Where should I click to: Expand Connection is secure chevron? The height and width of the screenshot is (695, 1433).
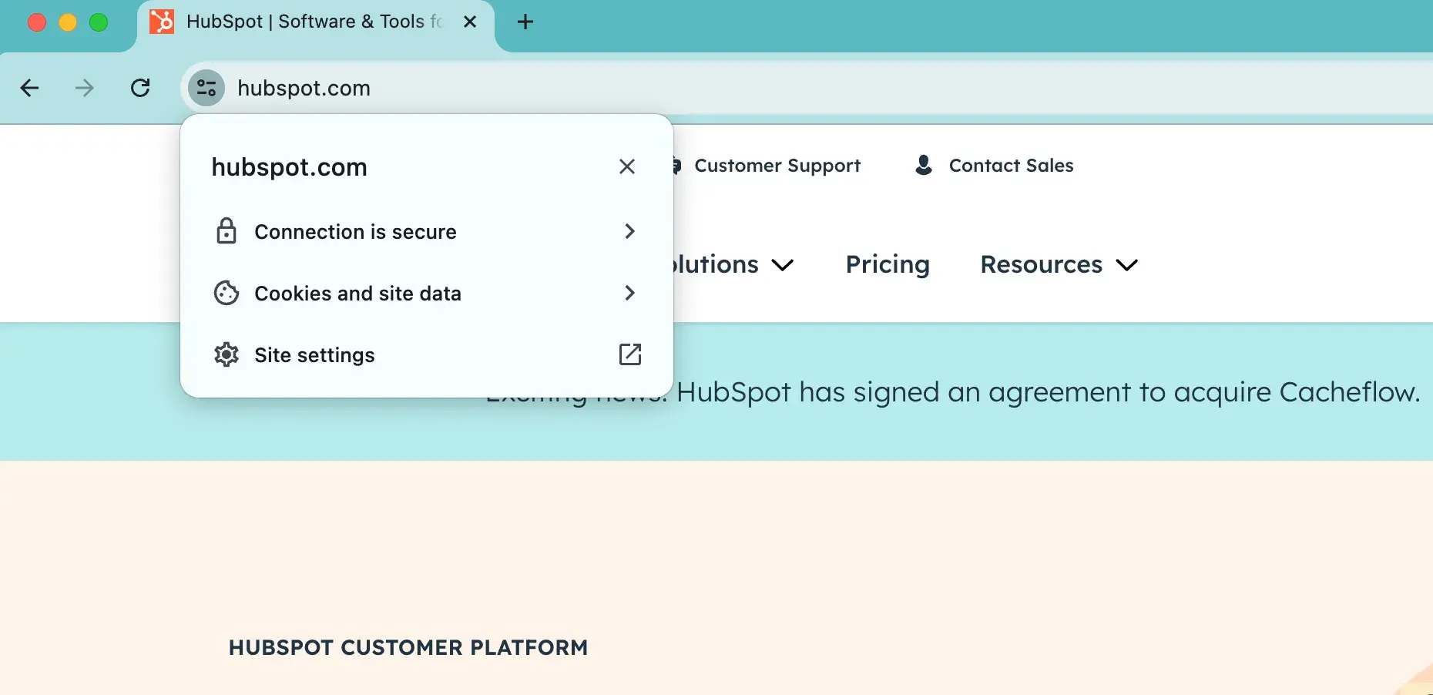click(629, 231)
